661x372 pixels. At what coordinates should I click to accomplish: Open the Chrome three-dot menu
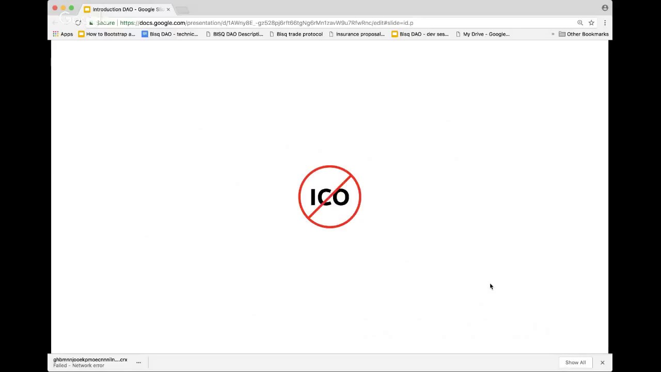click(605, 23)
